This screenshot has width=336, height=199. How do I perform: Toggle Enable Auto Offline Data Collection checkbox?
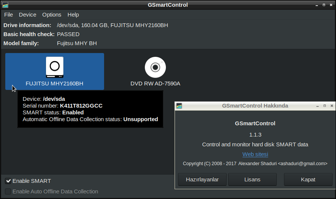8,191
